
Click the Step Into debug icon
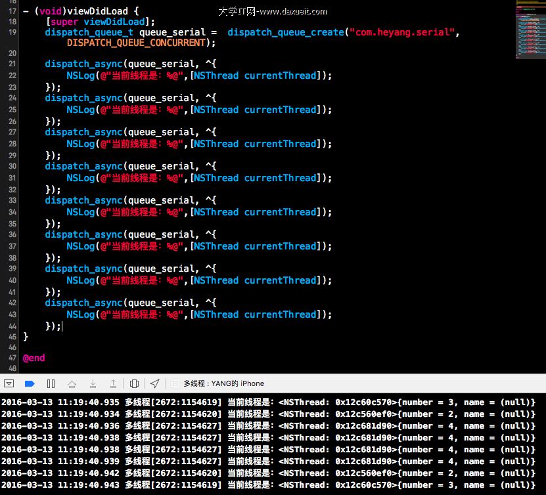(x=93, y=383)
